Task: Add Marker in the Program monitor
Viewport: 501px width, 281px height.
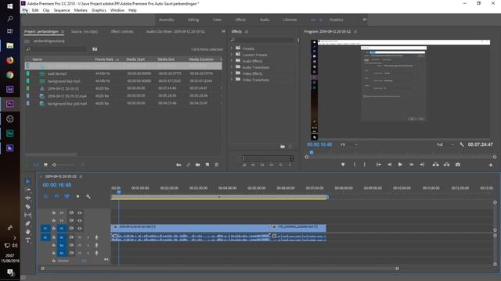Action: (343, 165)
